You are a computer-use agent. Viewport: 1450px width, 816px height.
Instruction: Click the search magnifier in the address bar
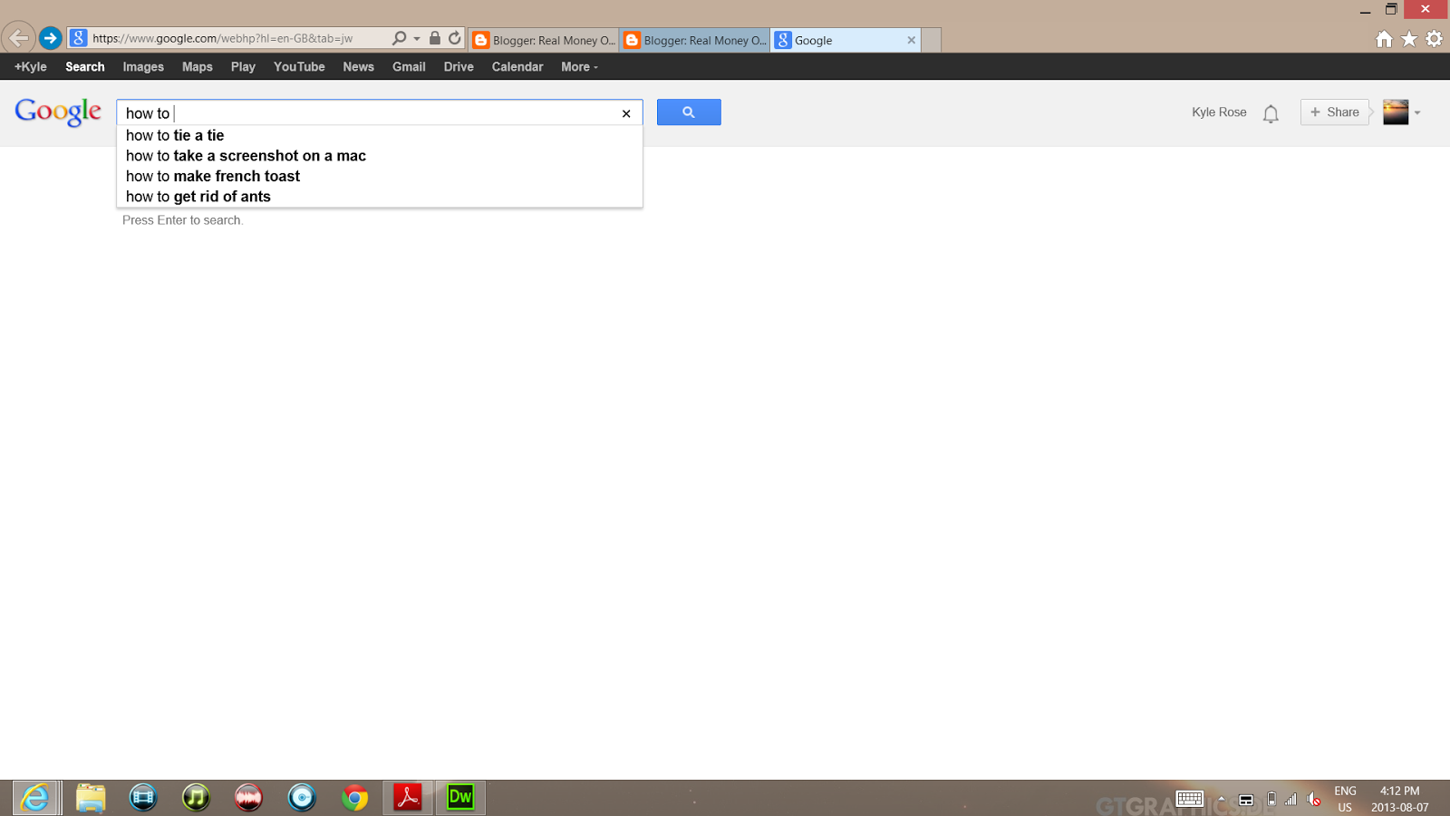(399, 38)
